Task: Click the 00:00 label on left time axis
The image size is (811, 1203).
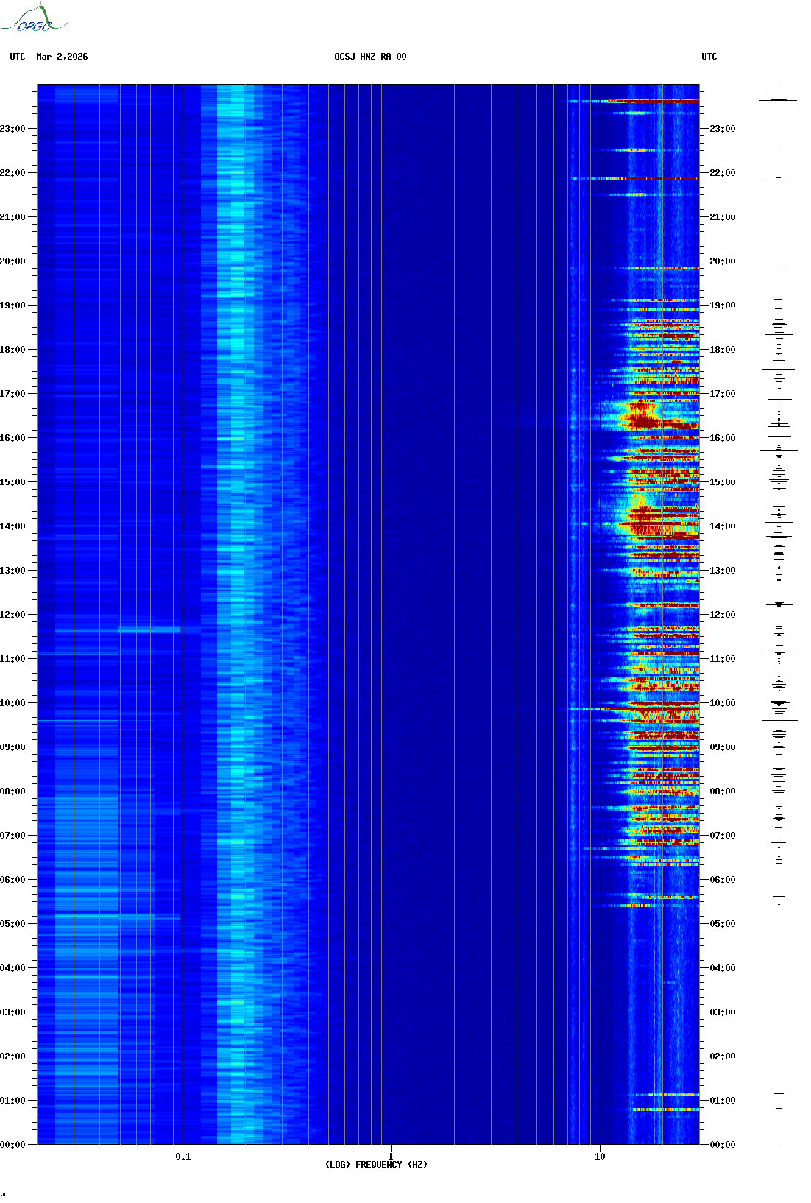Action: [x=13, y=1145]
